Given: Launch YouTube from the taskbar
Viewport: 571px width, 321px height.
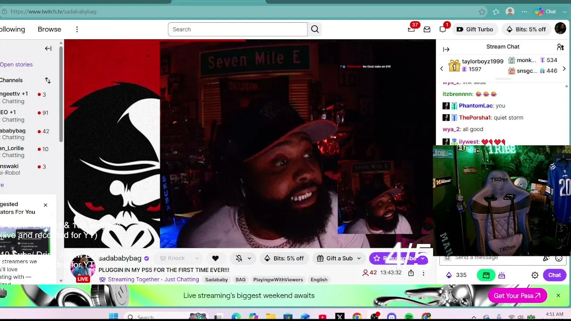Looking at the screenshot, I should (323, 317).
